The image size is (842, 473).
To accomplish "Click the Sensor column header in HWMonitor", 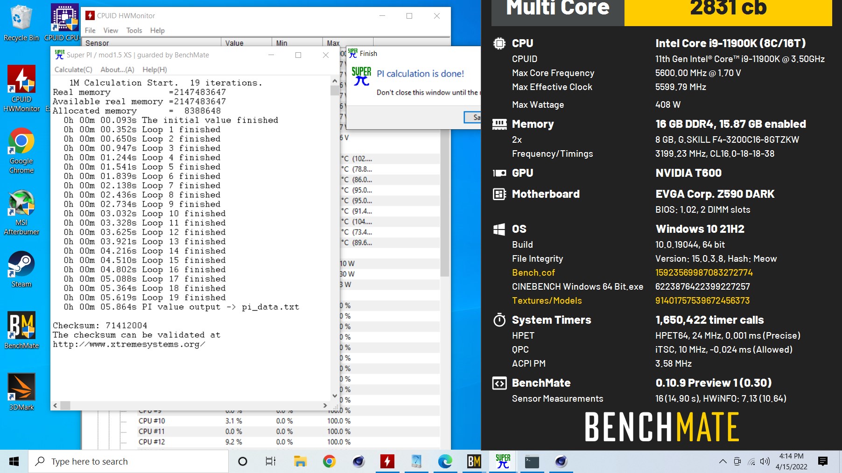I will (x=152, y=42).
